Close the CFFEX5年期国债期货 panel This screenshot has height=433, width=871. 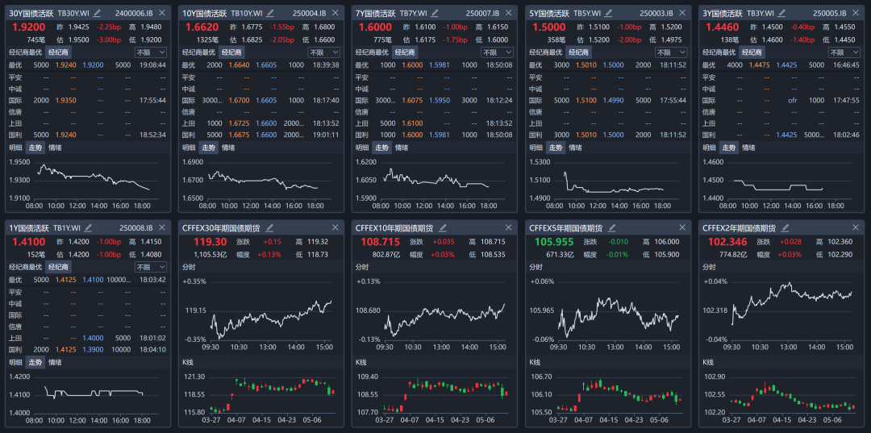tap(681, 227)
